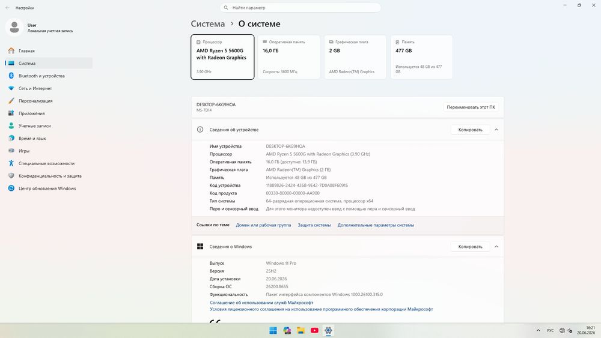The width and height of the screenshot is (601, 338).
Task: Click Windows 11 Pro edition value
Action: coord(281,263)
